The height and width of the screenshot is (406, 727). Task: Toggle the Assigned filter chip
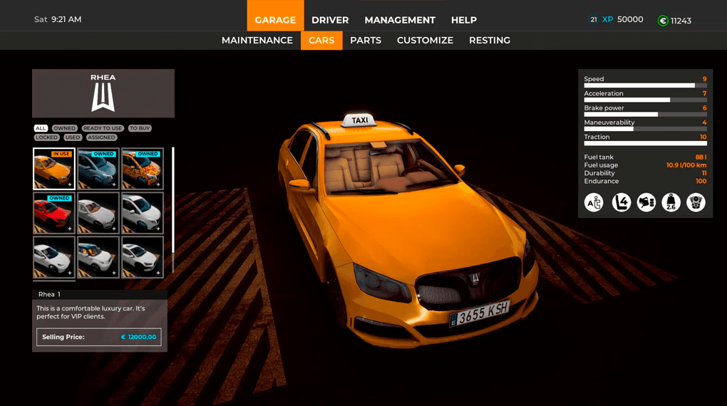101,137
